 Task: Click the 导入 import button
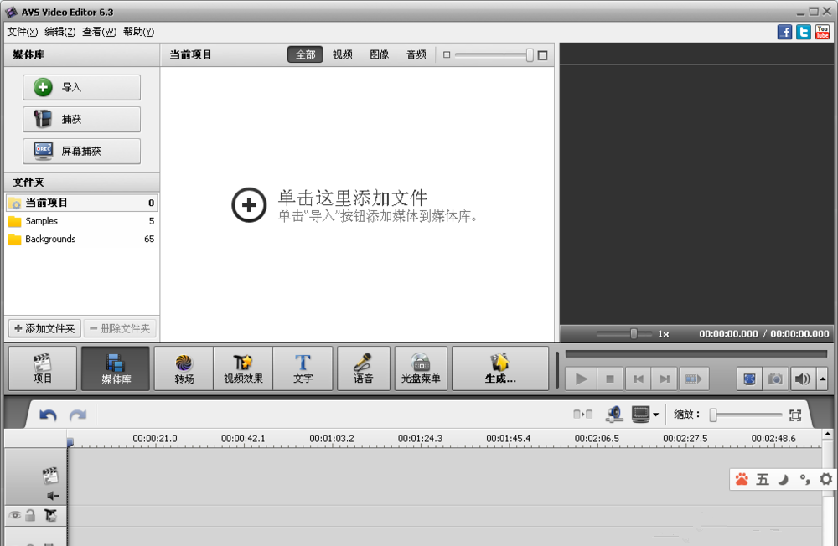(81, 87)
